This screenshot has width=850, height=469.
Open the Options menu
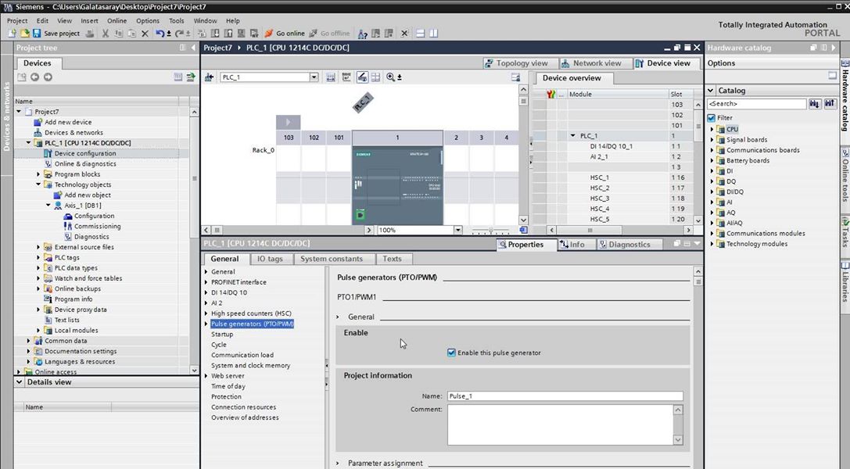(148, 20)
